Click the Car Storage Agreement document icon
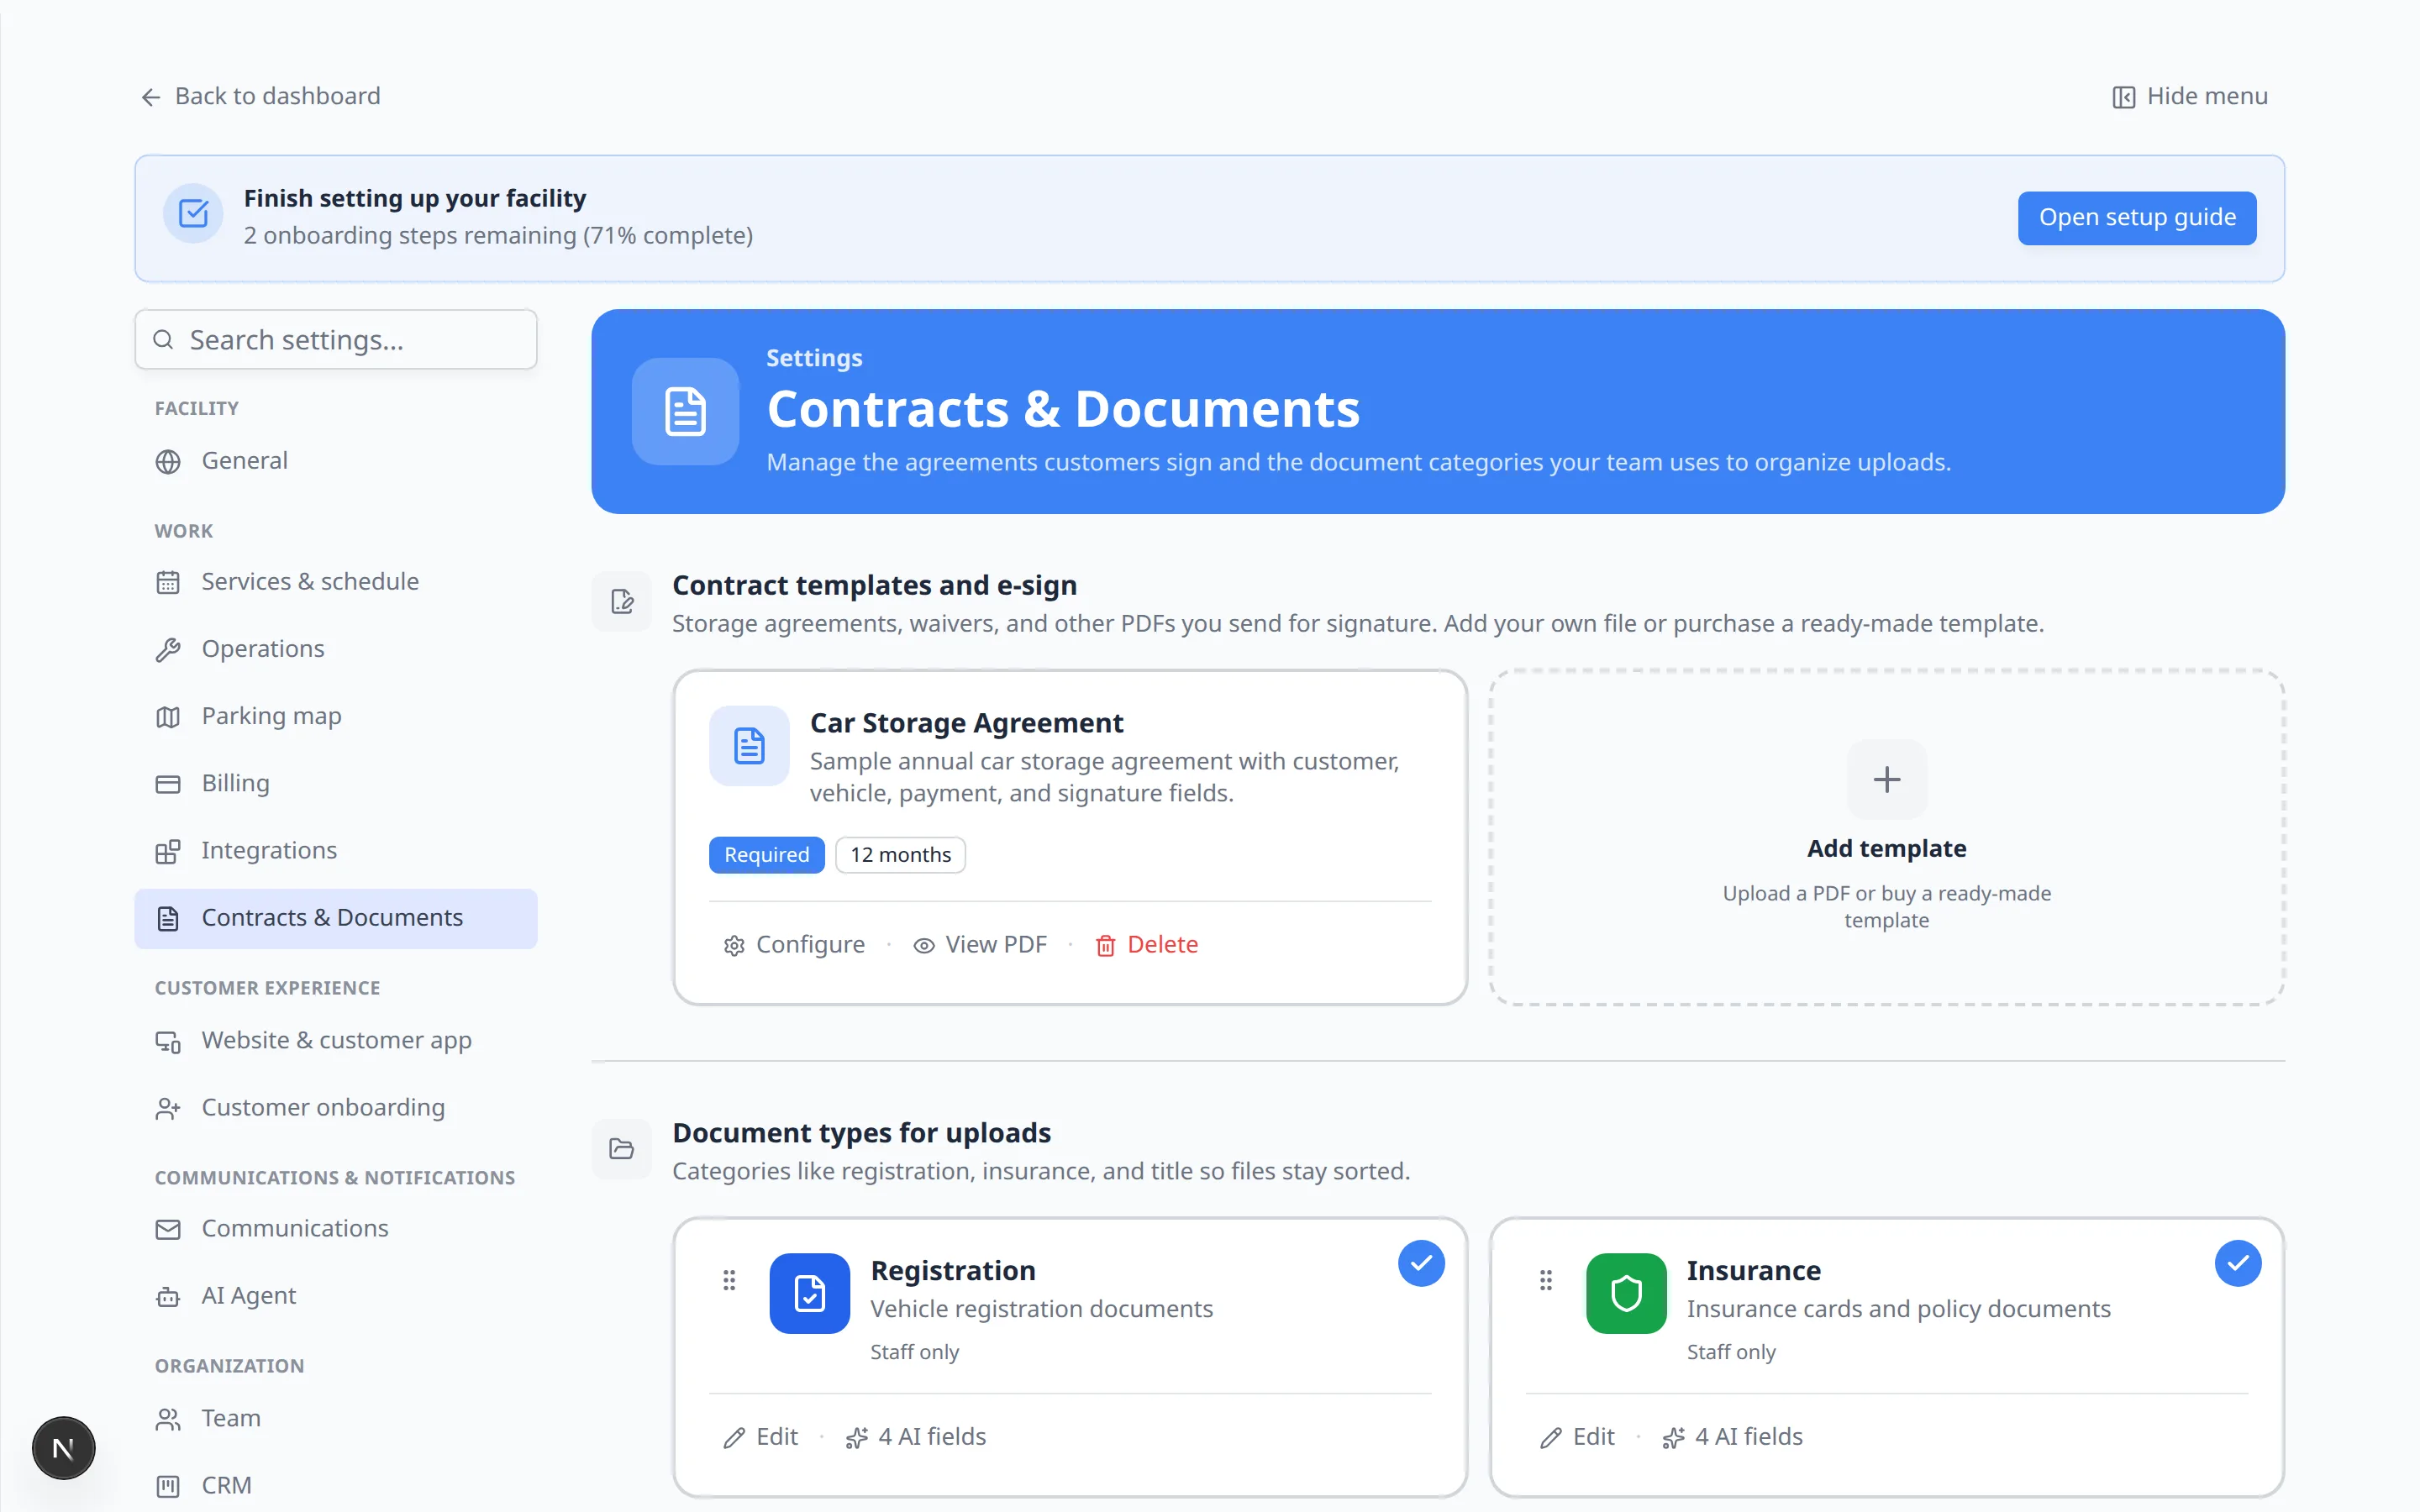This screenshot has width=2420, height=1512. 749,746
